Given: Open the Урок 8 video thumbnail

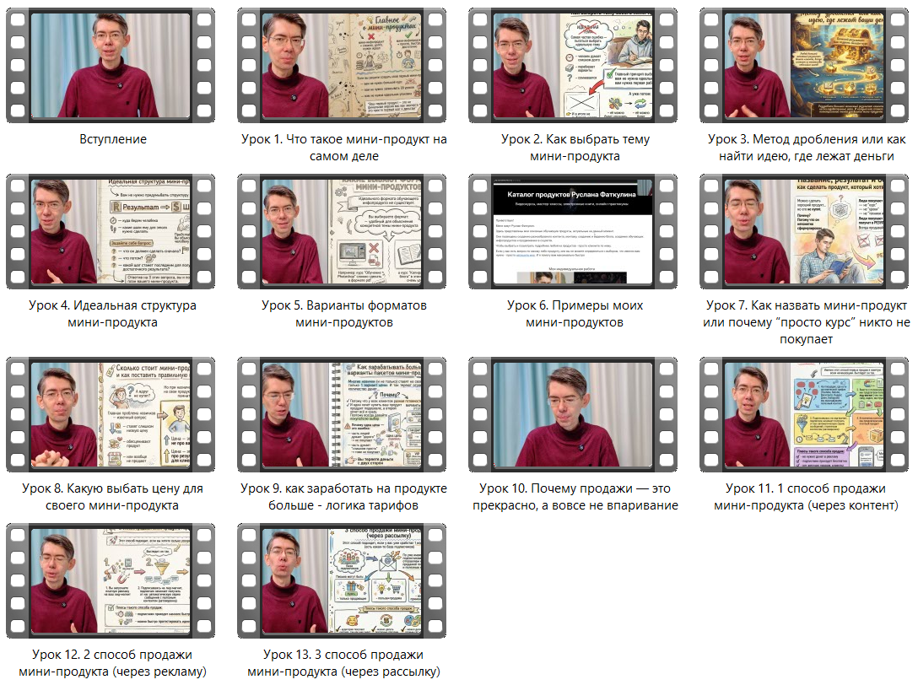Looking at the screenshot, I should pyautogui.click(x=112, y=414).
